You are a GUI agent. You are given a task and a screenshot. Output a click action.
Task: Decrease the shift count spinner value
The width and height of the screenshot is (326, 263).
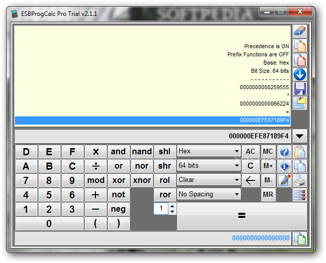(x=172, y=212)
